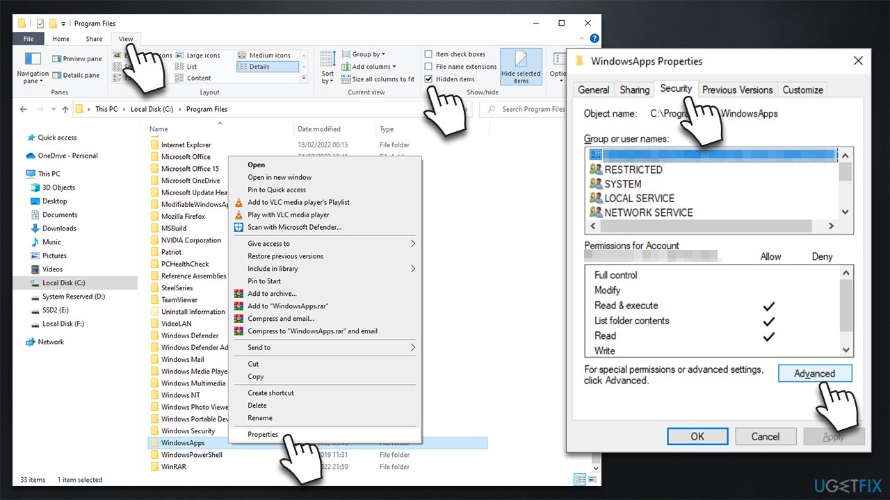Open the Network item in the sidebar
Viewport: 890px width, 500px height.
[x=52, y=342]
